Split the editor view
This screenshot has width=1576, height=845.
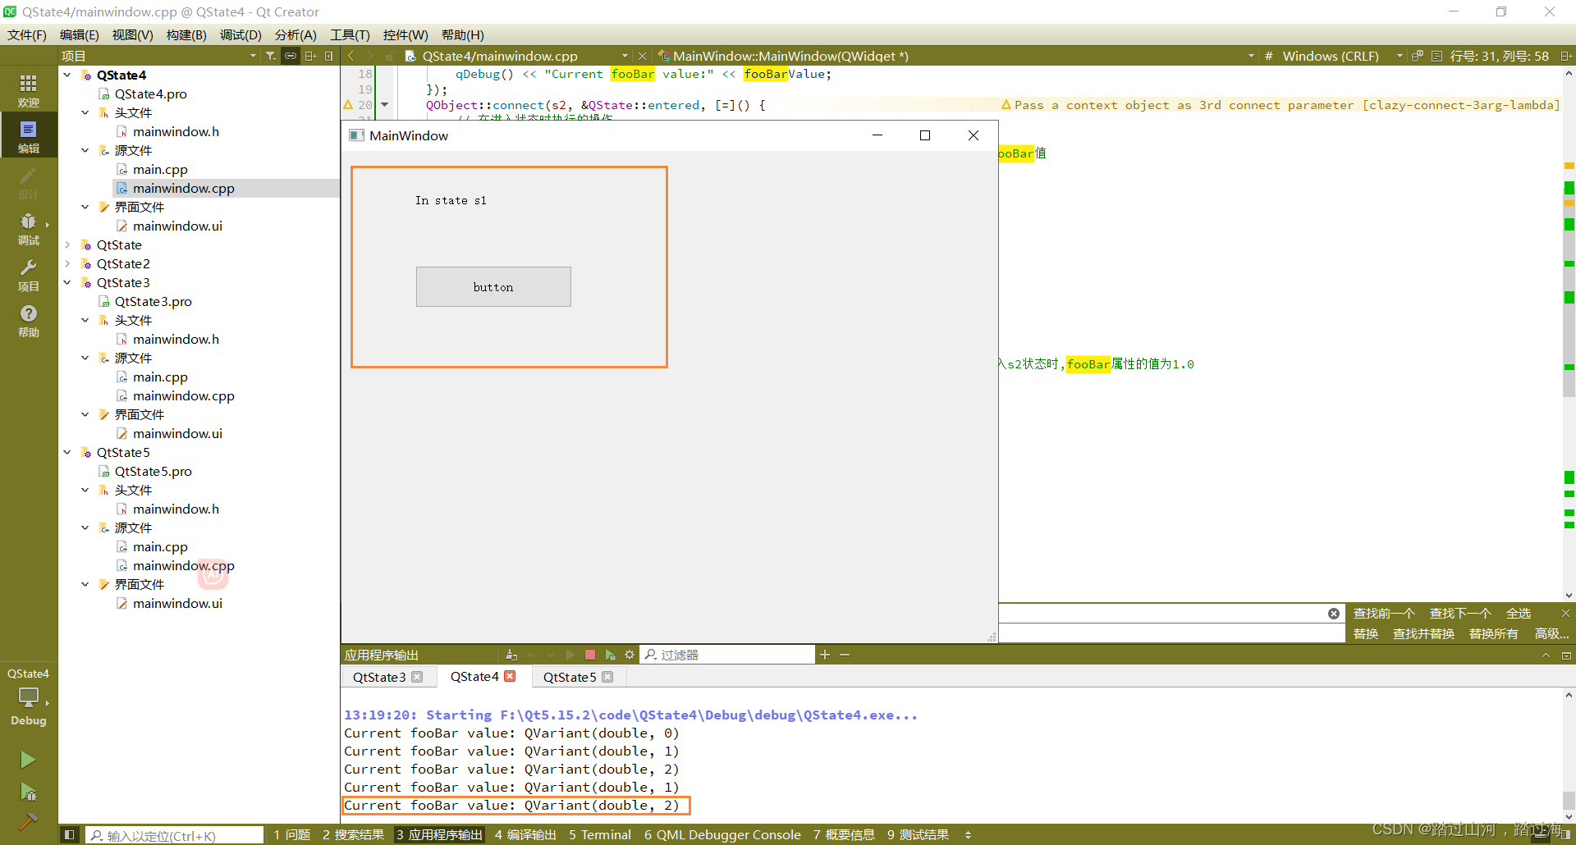1565,56
